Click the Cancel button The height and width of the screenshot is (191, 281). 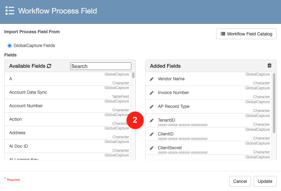point(240,181)
